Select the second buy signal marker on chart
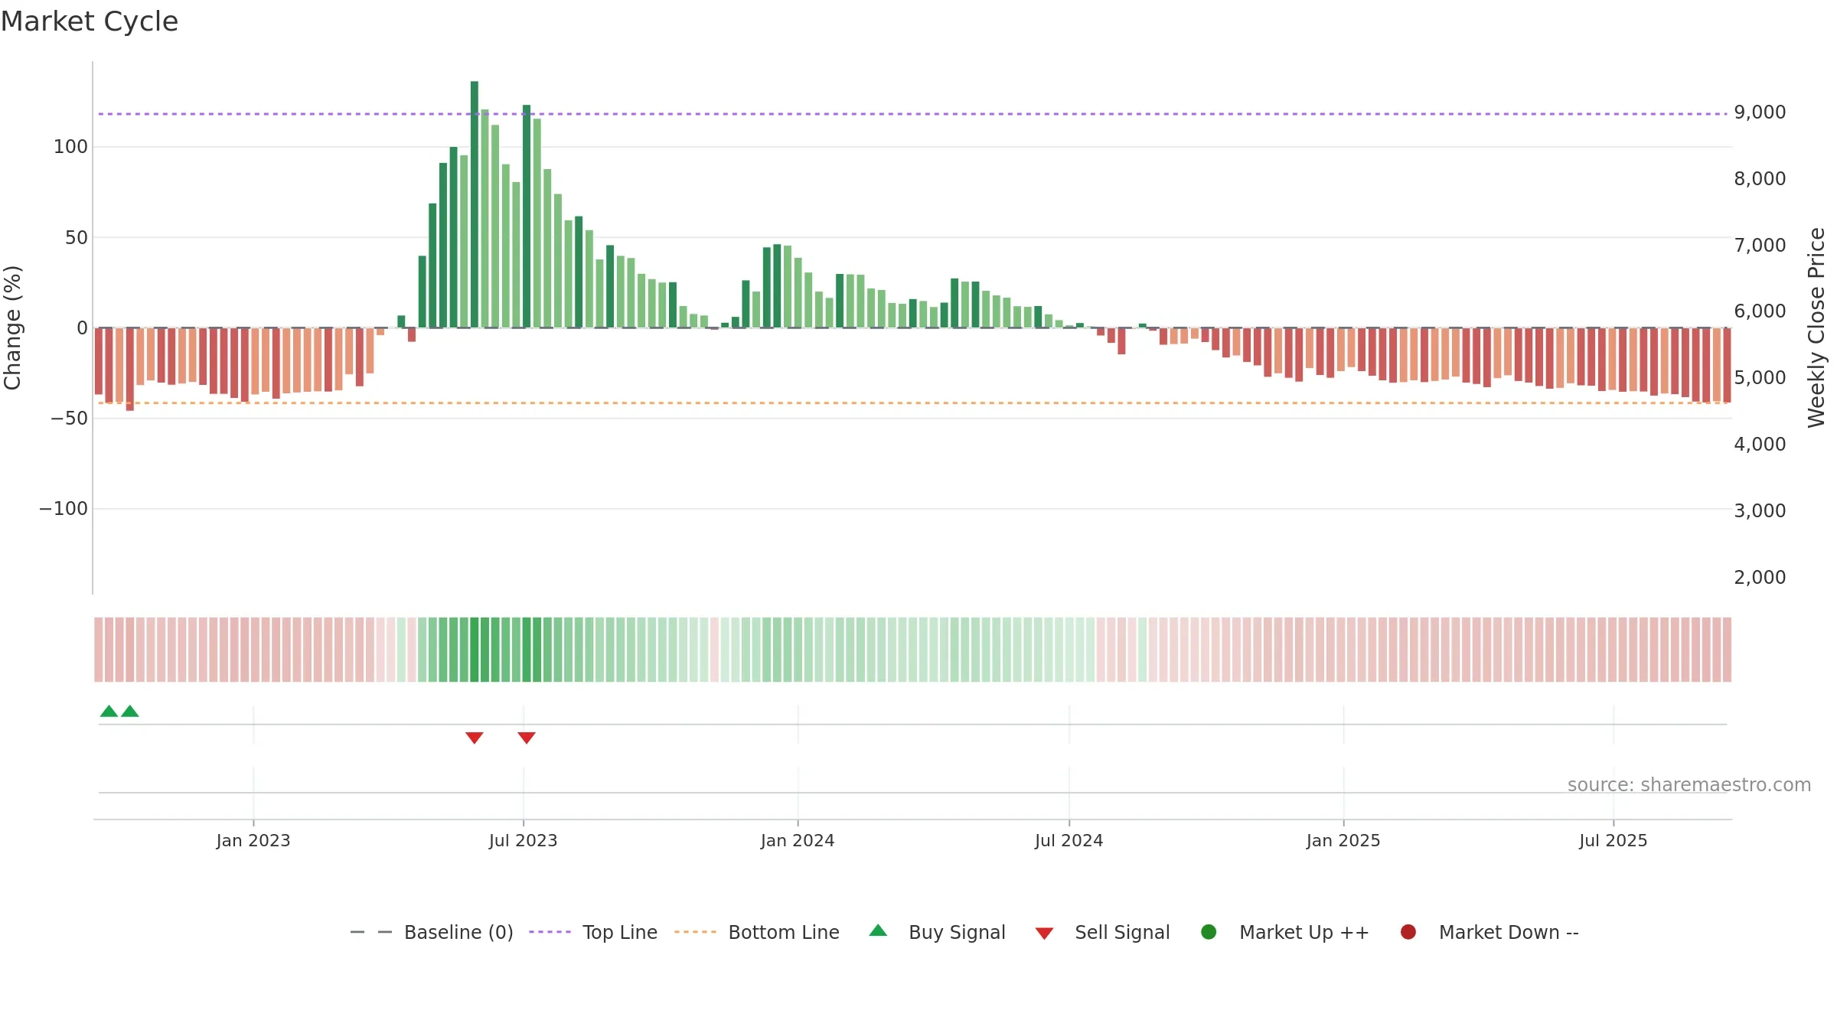 (130, 712)
